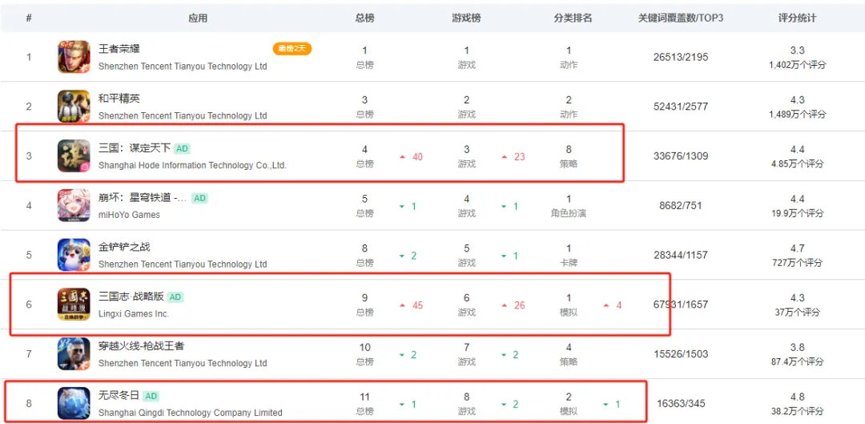Click the 37万个评分 rating count

tap(797, 313)
